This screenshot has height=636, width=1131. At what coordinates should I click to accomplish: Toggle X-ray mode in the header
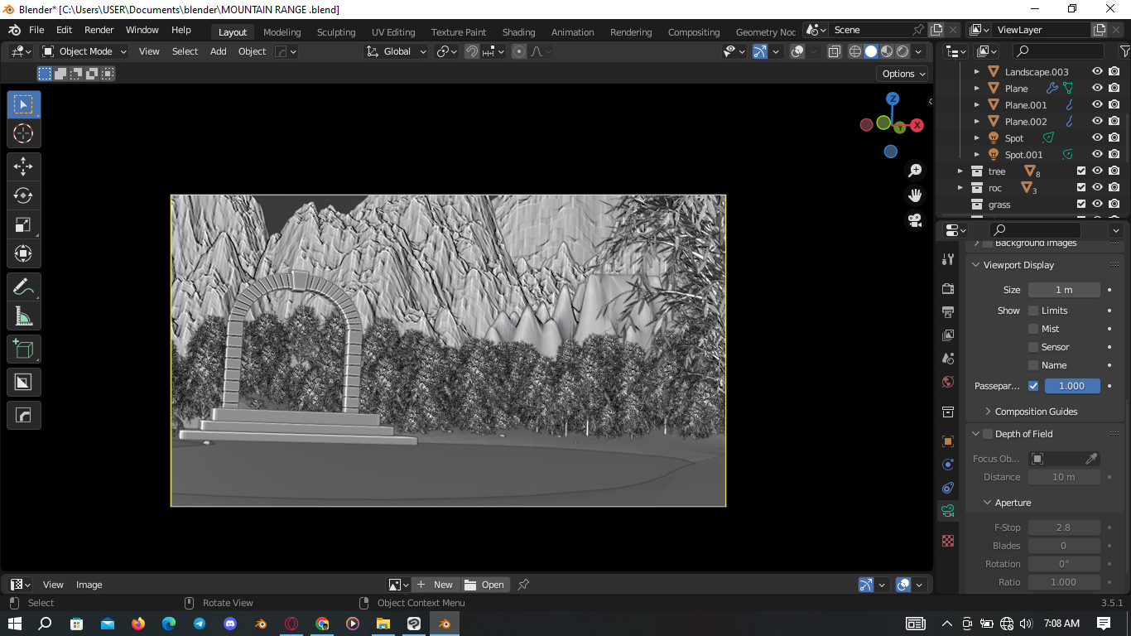(x=834, y=51)
